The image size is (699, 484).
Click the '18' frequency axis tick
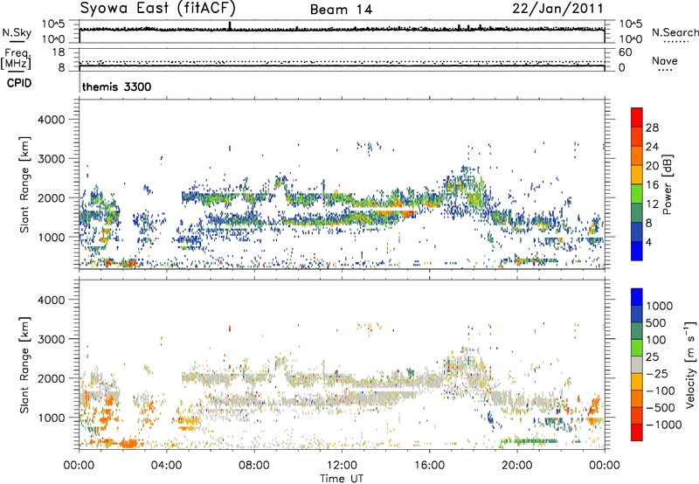coord(59,52)
